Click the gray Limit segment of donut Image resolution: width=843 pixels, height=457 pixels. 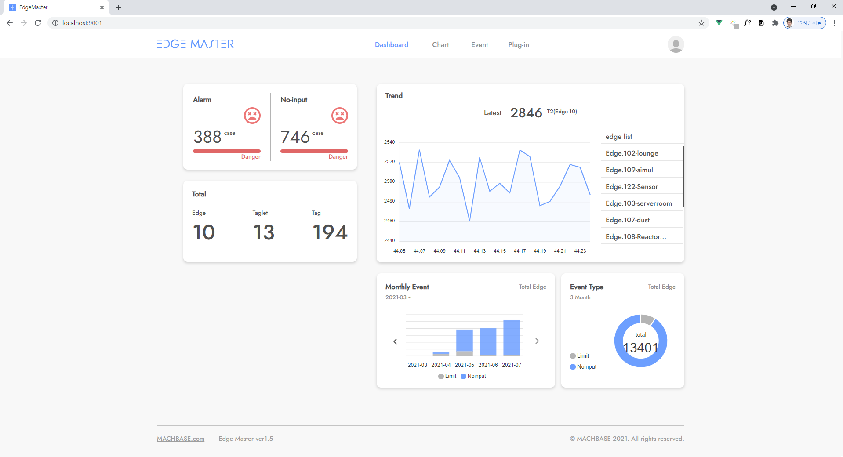(x=648, y=319)
